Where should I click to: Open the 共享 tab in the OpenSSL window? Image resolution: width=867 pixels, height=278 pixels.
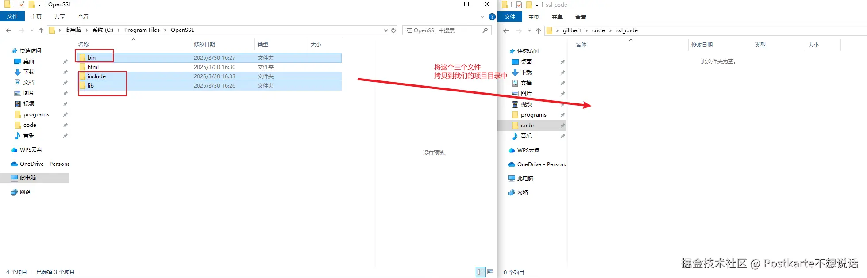(60, 17)
